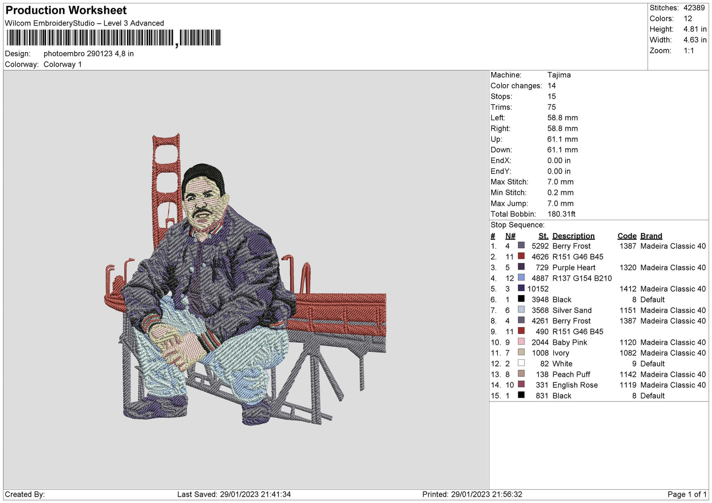Click the Baby Pink color swatch
Image resolution: width=712 pixels, height=503 pixels.
521,341
